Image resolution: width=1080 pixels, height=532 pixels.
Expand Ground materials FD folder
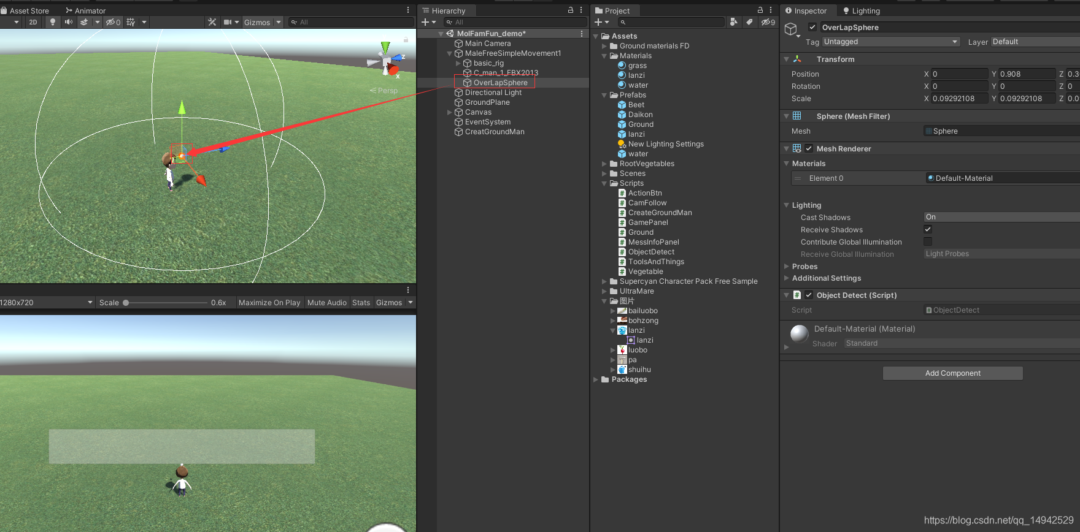(x=604, y=46)
